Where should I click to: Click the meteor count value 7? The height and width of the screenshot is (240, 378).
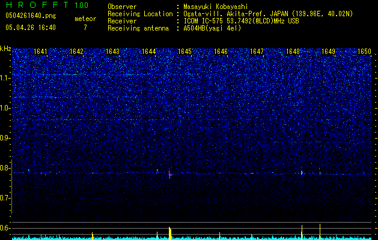tap(85, 28)
